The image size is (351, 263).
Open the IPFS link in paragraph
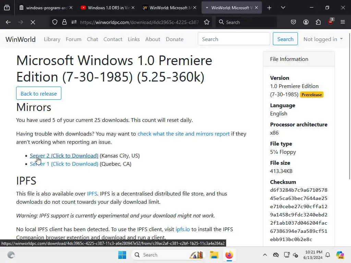[92, 194]
